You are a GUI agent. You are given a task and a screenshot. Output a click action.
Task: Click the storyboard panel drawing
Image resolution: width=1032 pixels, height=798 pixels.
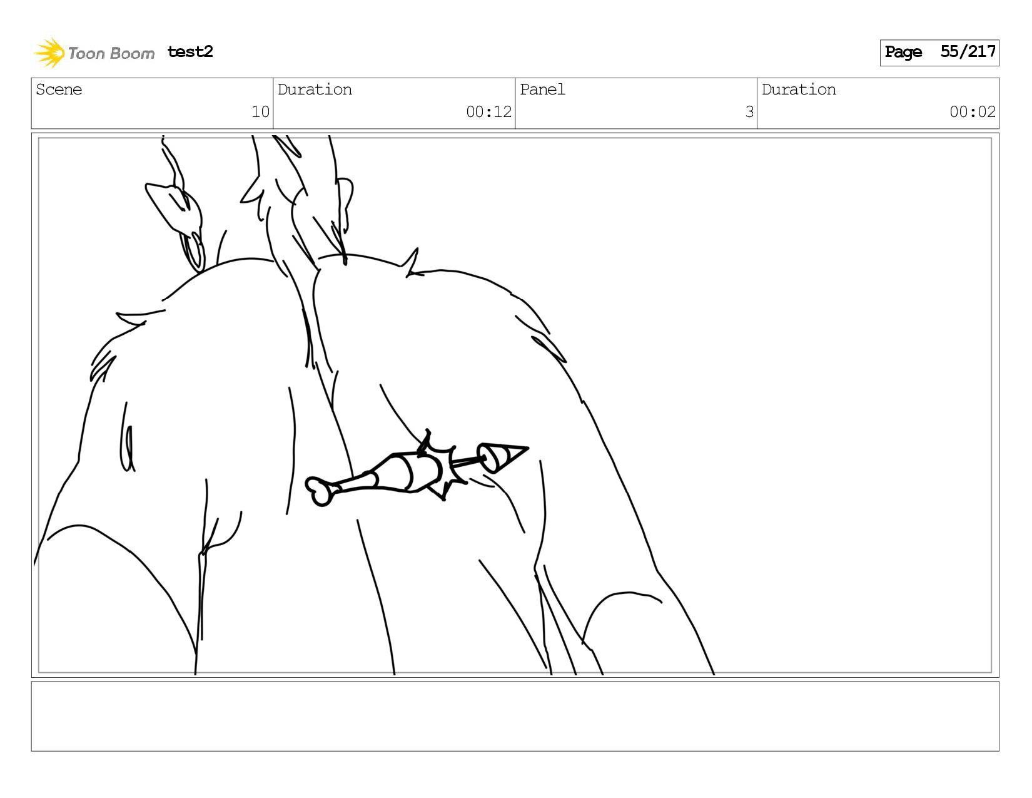coord(515,405)
